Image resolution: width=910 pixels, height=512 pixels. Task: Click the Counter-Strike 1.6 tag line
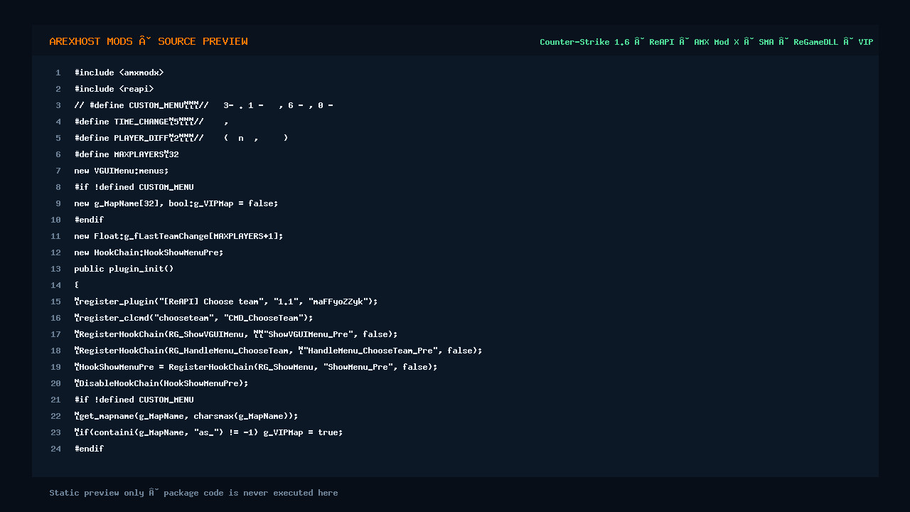coord(706,42)
